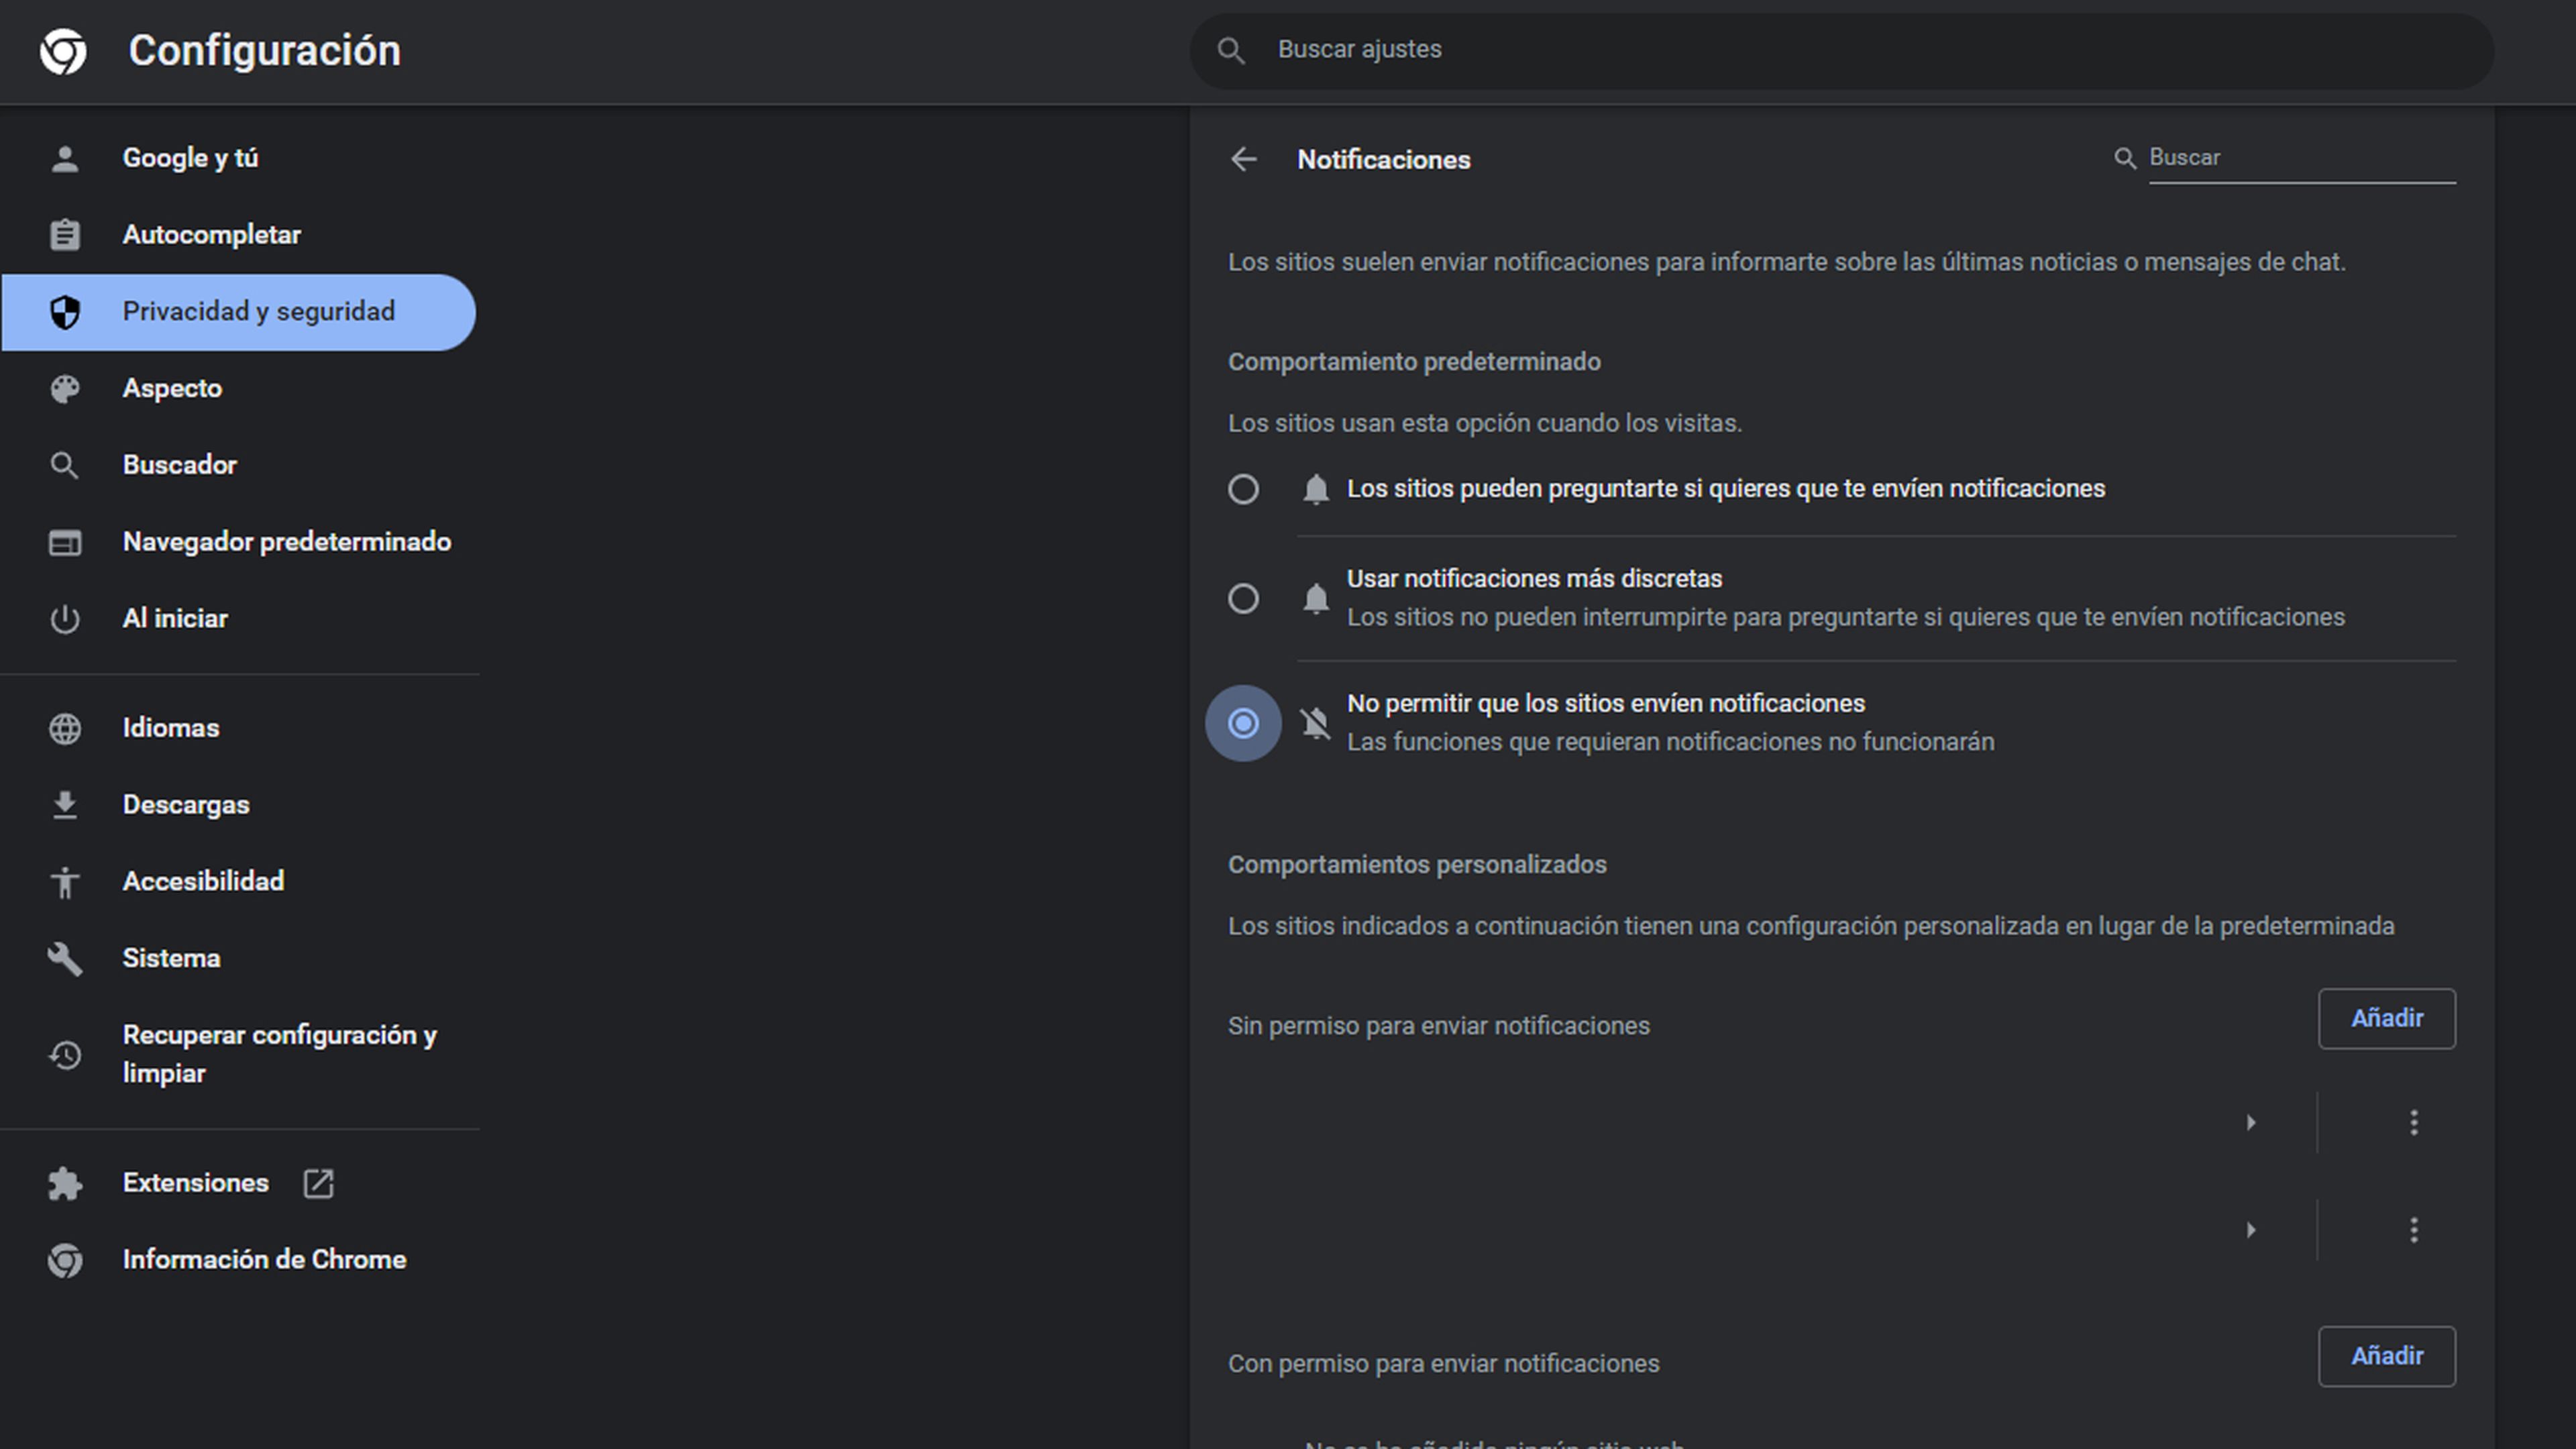Open Información de Chrome
This screenshot has height=1449, width=2576.
point(264,1260)
